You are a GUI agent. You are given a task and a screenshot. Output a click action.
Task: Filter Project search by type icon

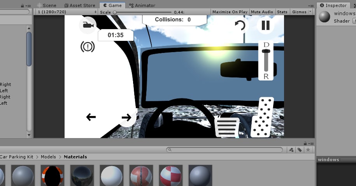coord(291,150)
